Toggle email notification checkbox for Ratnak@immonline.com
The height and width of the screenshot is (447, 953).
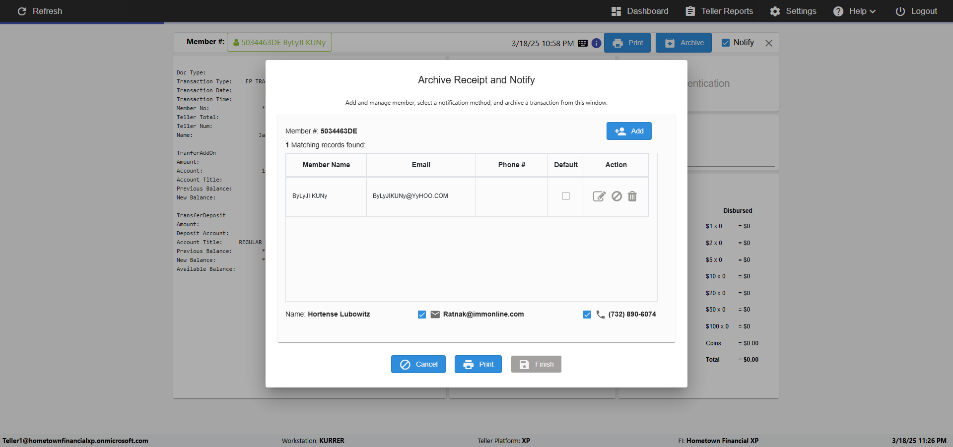(422, 315)
